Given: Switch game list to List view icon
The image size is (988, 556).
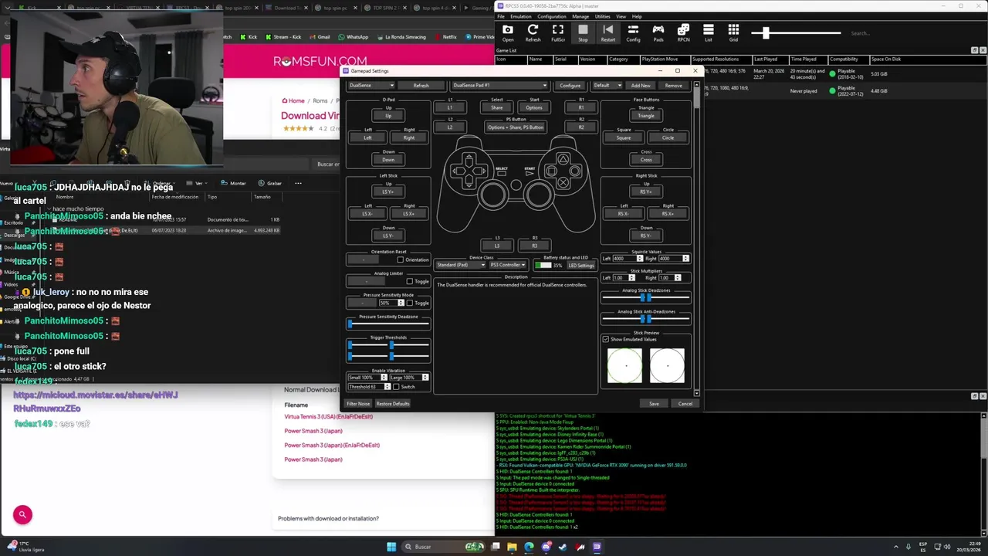Looking at the screenshot, I should (708, 32).
